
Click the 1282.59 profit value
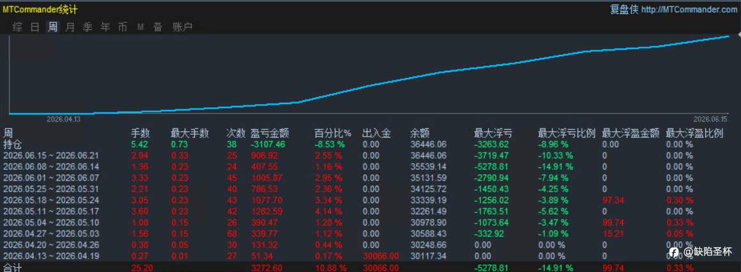click(x=266, y=211)
